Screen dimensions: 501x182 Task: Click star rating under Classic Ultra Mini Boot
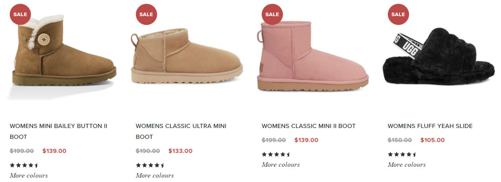coord(150,165)
